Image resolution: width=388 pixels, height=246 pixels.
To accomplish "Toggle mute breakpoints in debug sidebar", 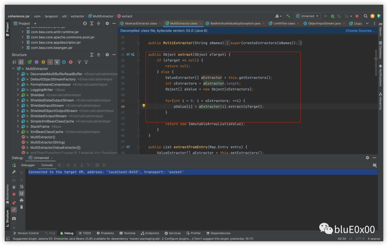I will click(x=14, y=210).
